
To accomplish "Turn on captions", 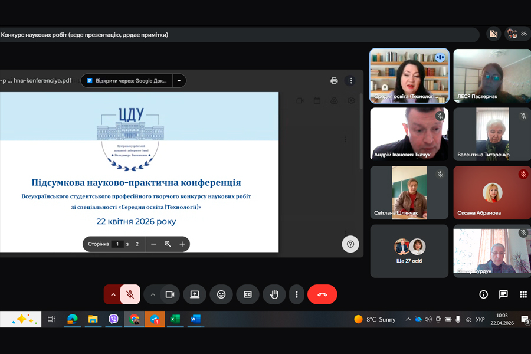I will pyautogui.click(x=248, y=294).
